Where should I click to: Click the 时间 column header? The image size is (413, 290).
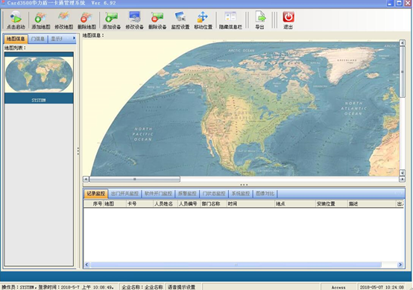click(x=250, y=204)
